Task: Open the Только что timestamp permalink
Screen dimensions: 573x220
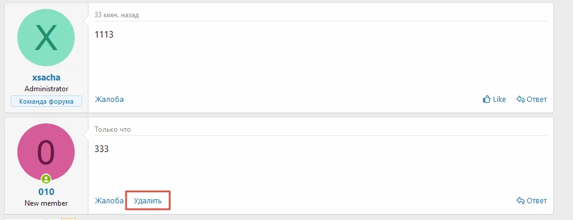Action: tap(112, 129)
